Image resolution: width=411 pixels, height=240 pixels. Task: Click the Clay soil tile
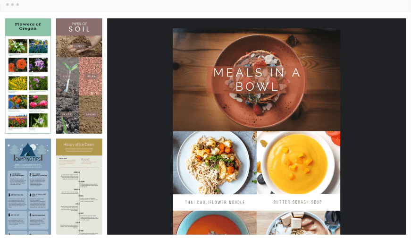coord(91,76)
